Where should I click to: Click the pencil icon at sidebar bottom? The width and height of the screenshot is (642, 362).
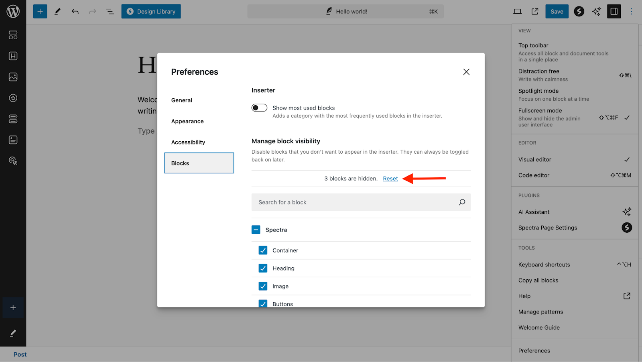point(13,333)
